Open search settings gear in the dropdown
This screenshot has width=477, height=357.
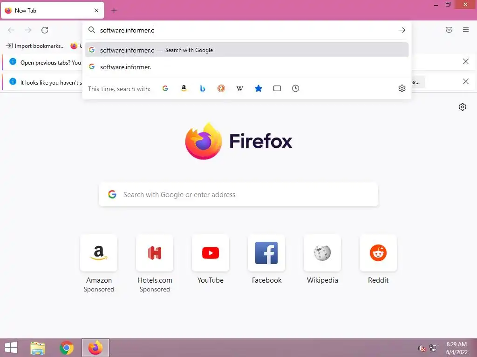coord(402,88)
